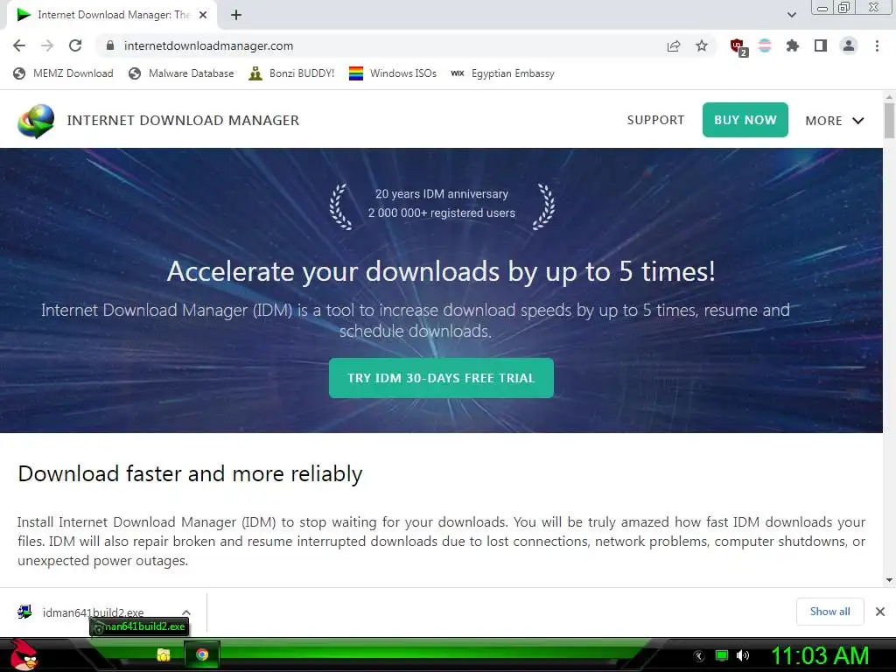This screenshot has width=896, height=672.
Task: Expand idman641build2.exe download options chevron
Action: [x=186, y=612]
